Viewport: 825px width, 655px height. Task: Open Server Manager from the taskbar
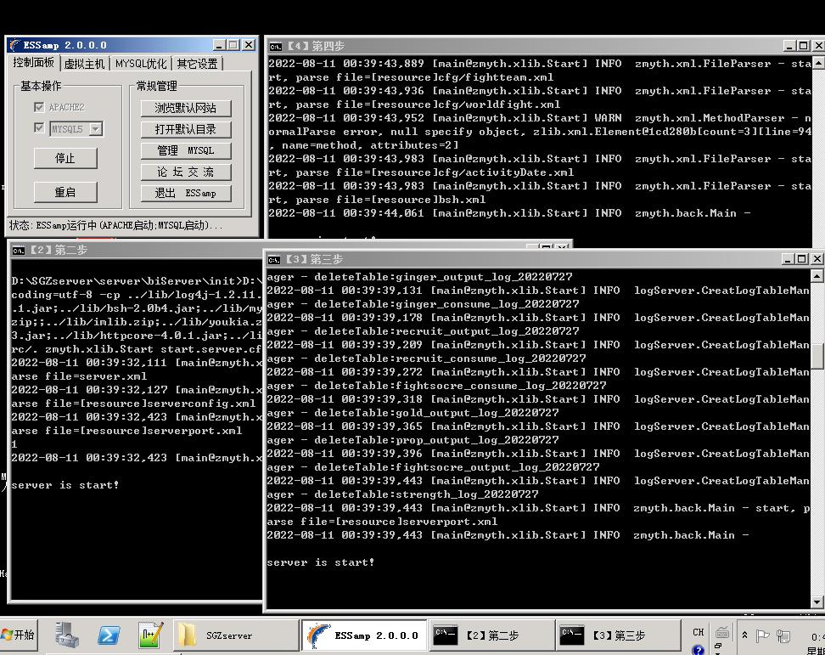[67, 635]
